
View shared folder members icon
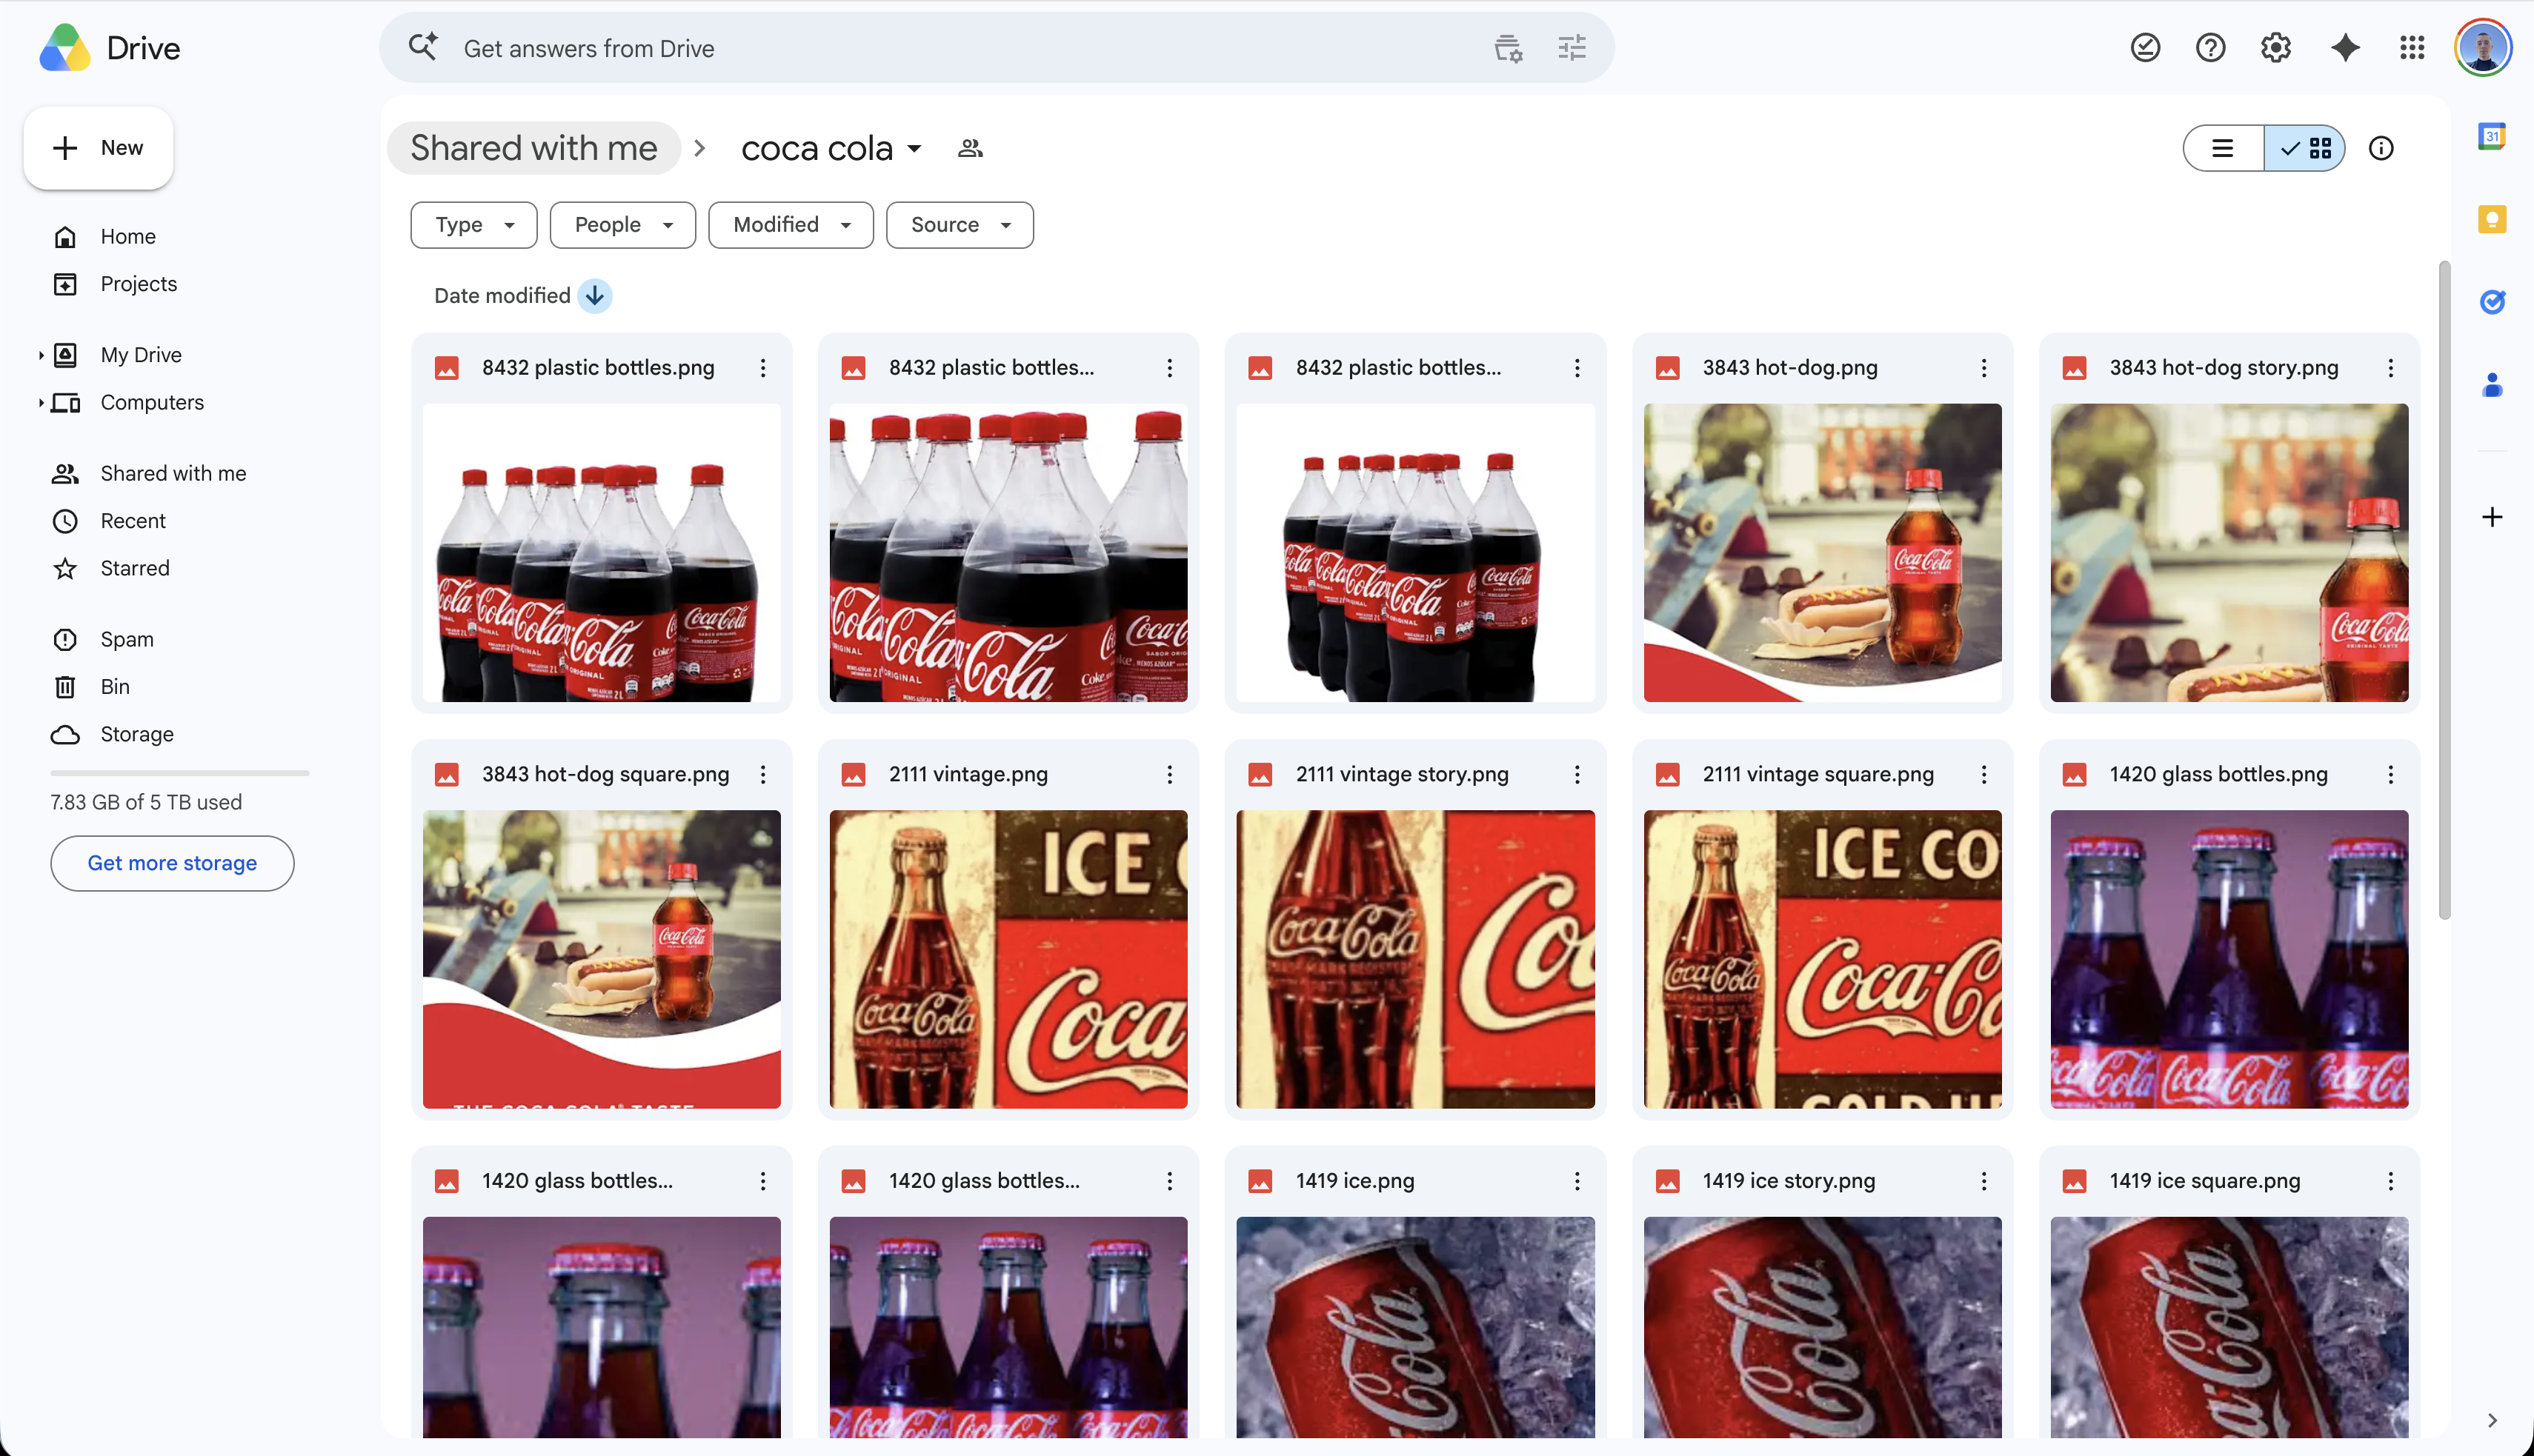coord(969,148)
